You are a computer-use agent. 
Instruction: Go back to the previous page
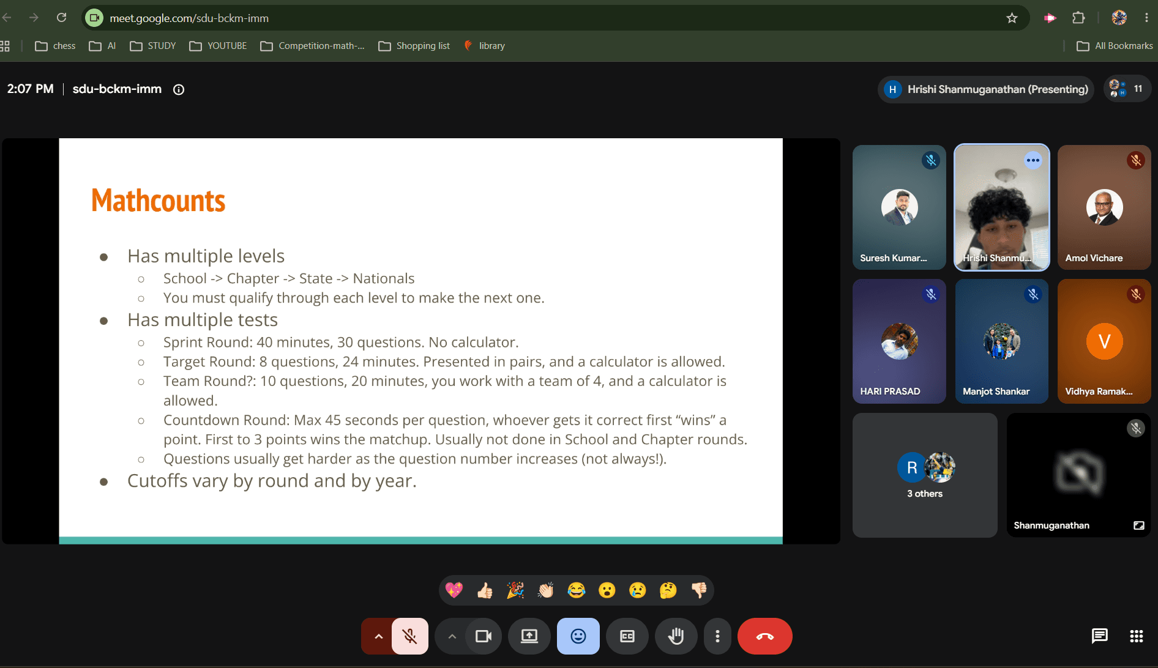(7, 18)
